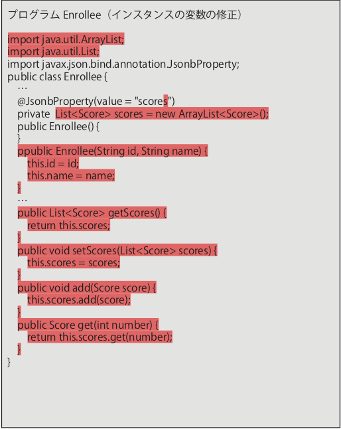Click the return this.scores statement

coord(68,225)
